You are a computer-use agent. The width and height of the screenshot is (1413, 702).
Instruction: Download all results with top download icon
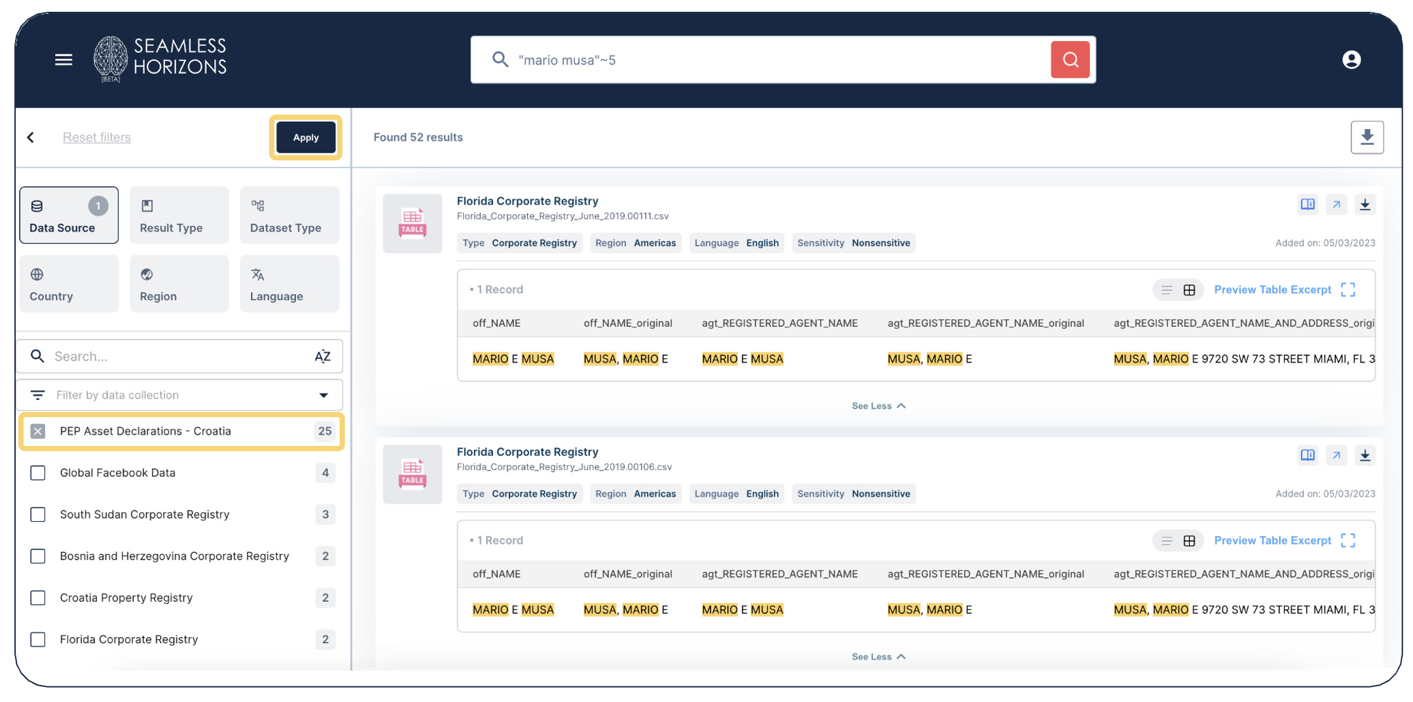point(1367,137)
